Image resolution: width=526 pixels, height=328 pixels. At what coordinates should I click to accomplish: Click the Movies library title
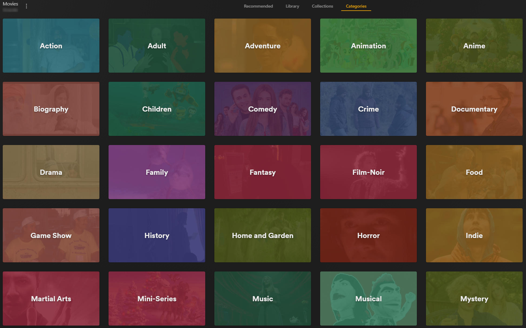point(10,4)
